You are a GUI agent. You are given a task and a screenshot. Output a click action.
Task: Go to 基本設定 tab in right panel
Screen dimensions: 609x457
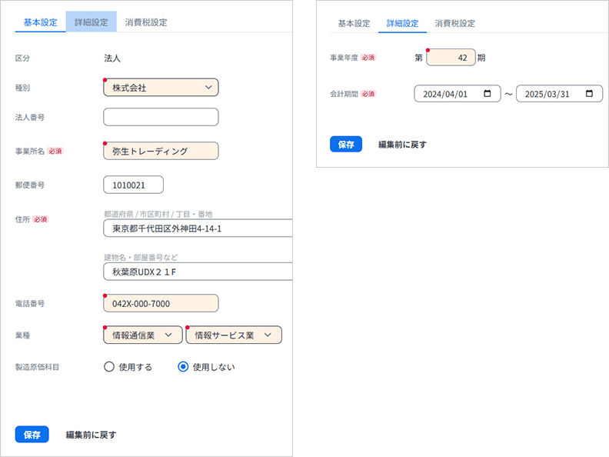click(x=354, y=23)
